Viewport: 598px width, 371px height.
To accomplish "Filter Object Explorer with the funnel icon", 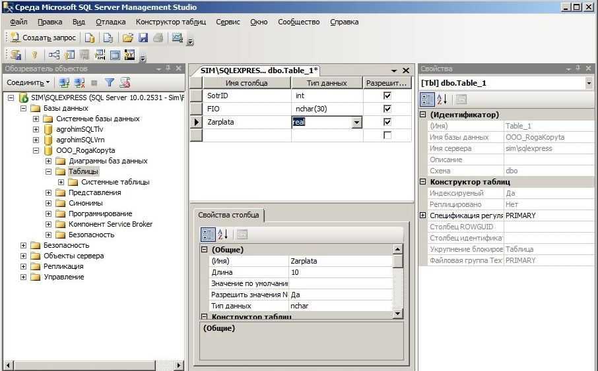I will 110,82.
